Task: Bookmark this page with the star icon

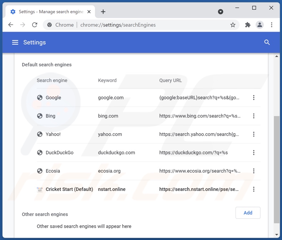Action: (x=233, y=25)
